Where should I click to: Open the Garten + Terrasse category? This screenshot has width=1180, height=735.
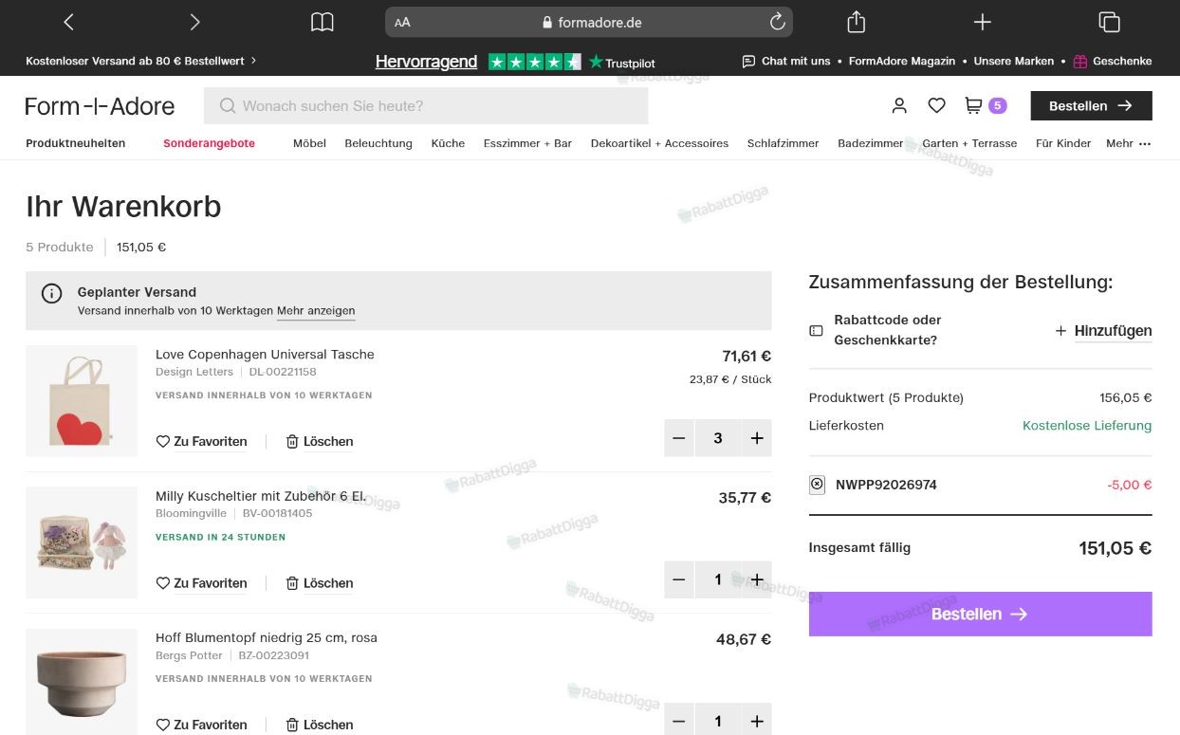pos(969,143)
